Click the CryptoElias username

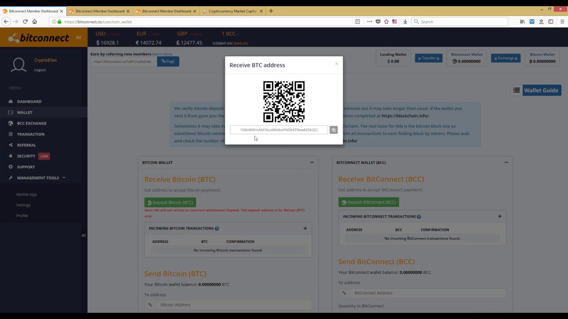pos(45,60)
